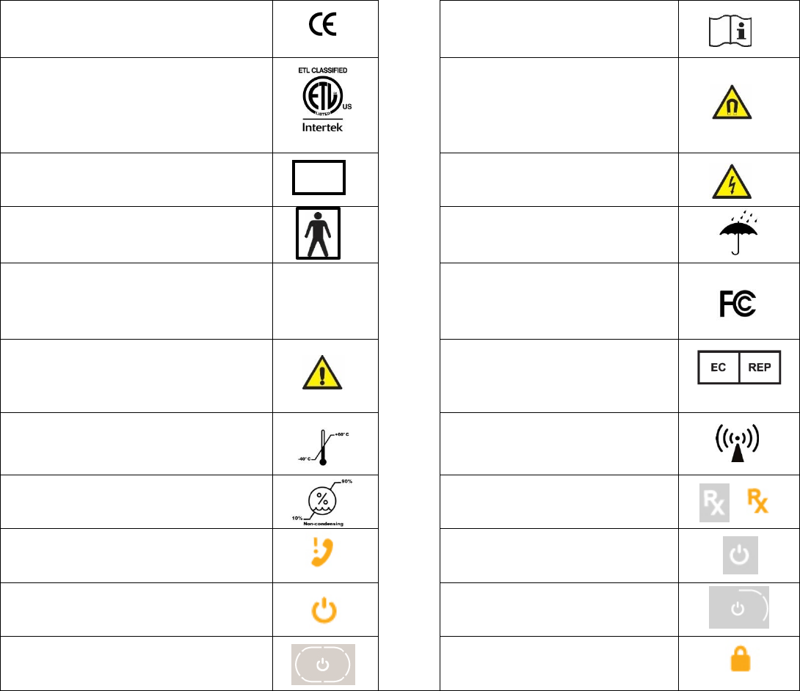Click the orange phone with exclamation icon
This screenshot has height=691, width=800.
318,555
